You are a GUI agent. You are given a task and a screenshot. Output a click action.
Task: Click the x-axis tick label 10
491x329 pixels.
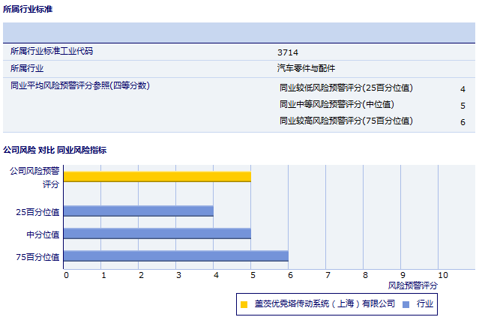pos(442,275)
